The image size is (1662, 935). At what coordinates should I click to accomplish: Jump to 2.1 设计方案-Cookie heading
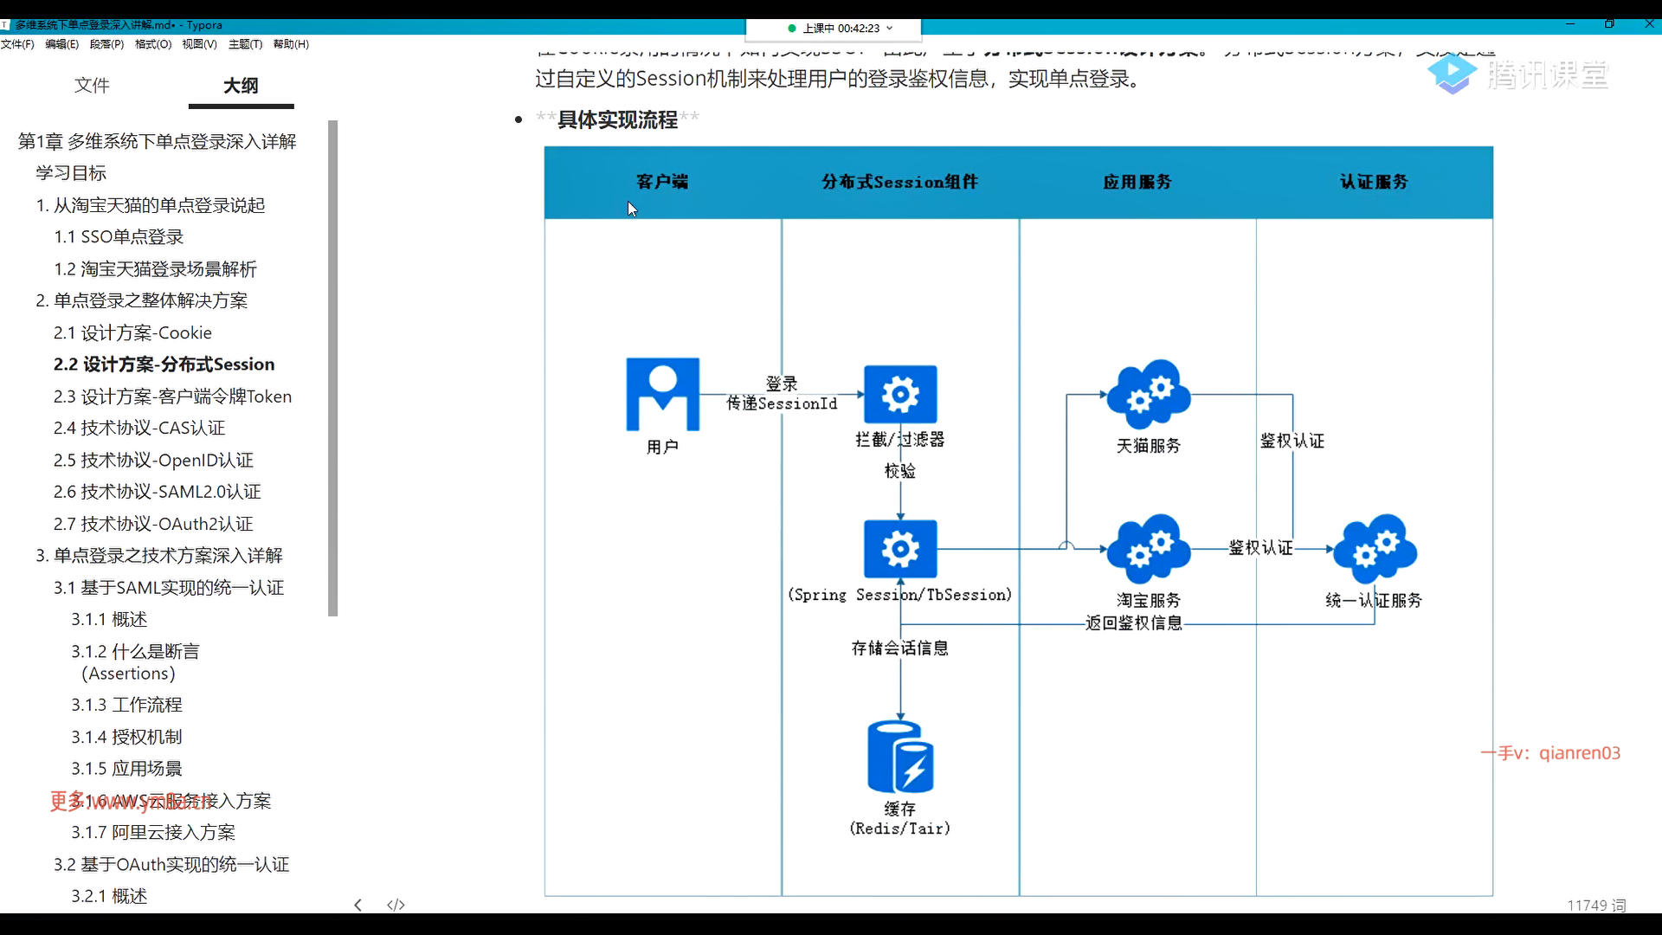pos(132,332)
